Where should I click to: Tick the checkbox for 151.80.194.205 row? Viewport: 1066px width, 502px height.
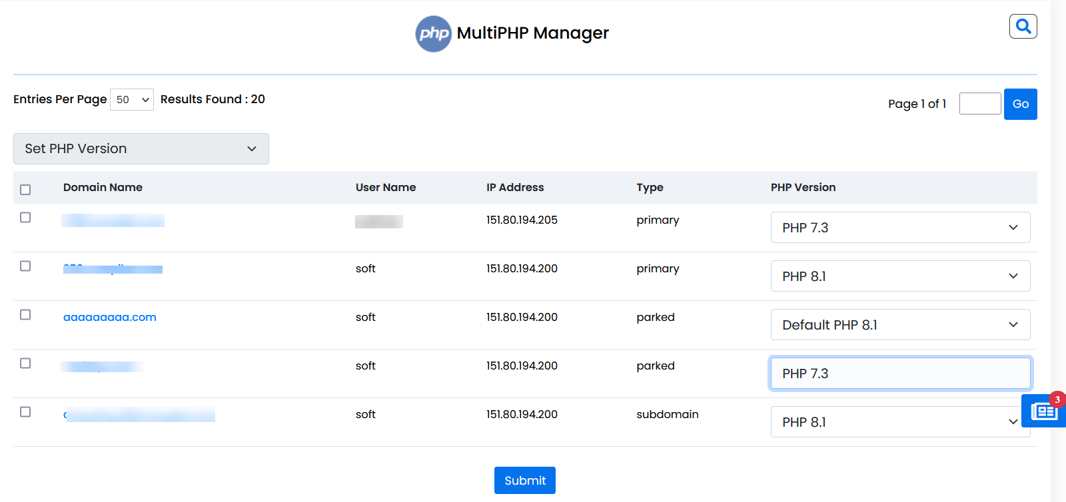[x=25, y=218]
